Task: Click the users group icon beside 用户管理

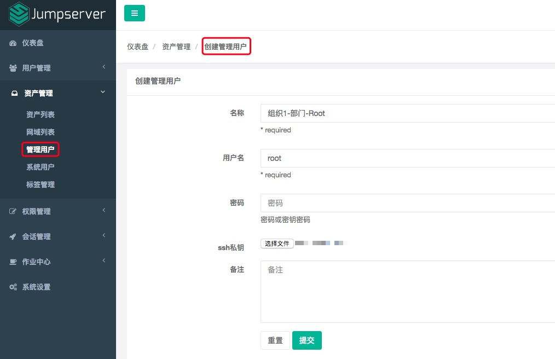Action: tap(13, 68)
